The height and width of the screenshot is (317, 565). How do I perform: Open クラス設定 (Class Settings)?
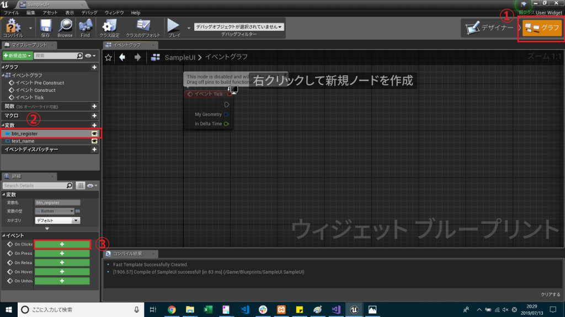(109, 25)
